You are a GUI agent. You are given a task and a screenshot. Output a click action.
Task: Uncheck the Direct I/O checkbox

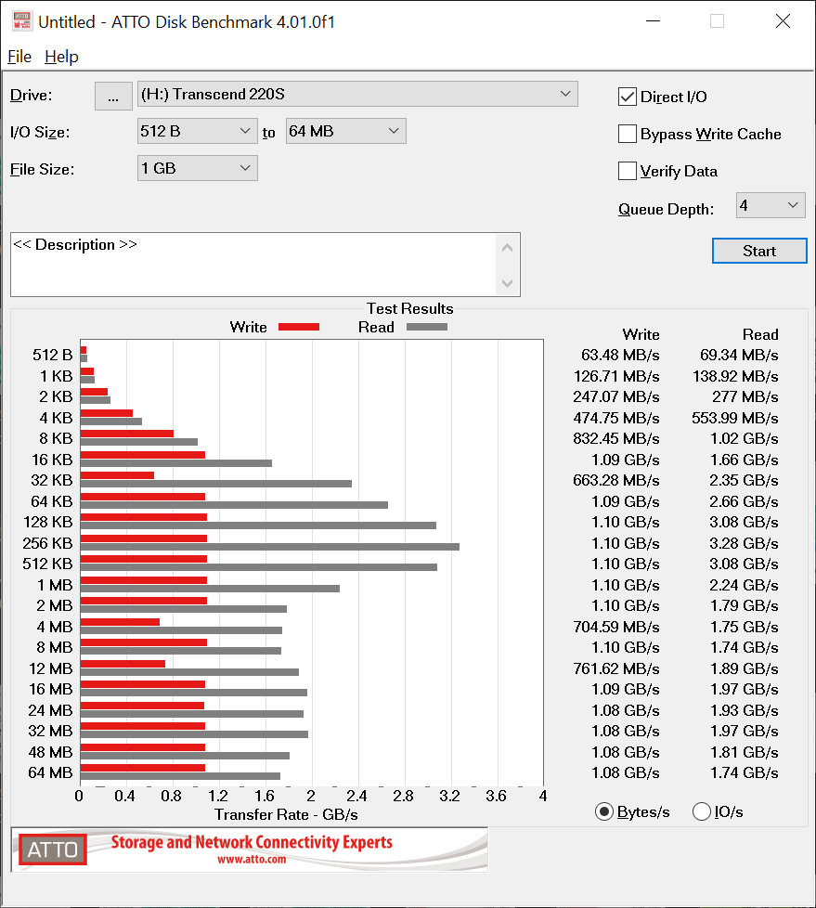tap(628, 97)
